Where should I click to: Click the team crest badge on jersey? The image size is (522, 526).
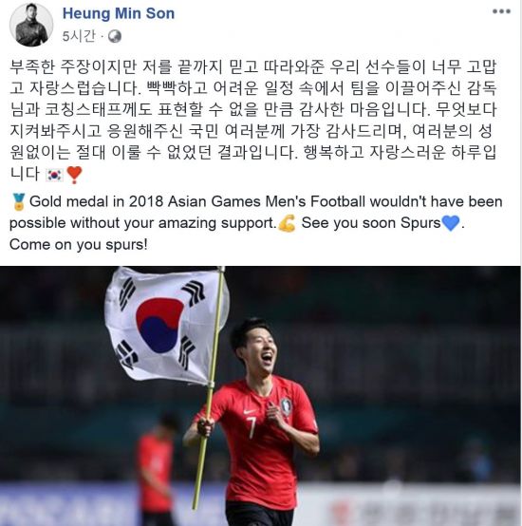click(x=286, y=406)
